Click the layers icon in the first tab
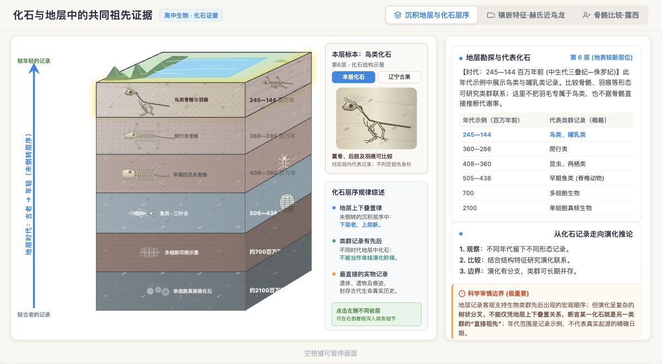Image resolution: width=662 pixels, height=364 pixels. click(x=397, y=15)
